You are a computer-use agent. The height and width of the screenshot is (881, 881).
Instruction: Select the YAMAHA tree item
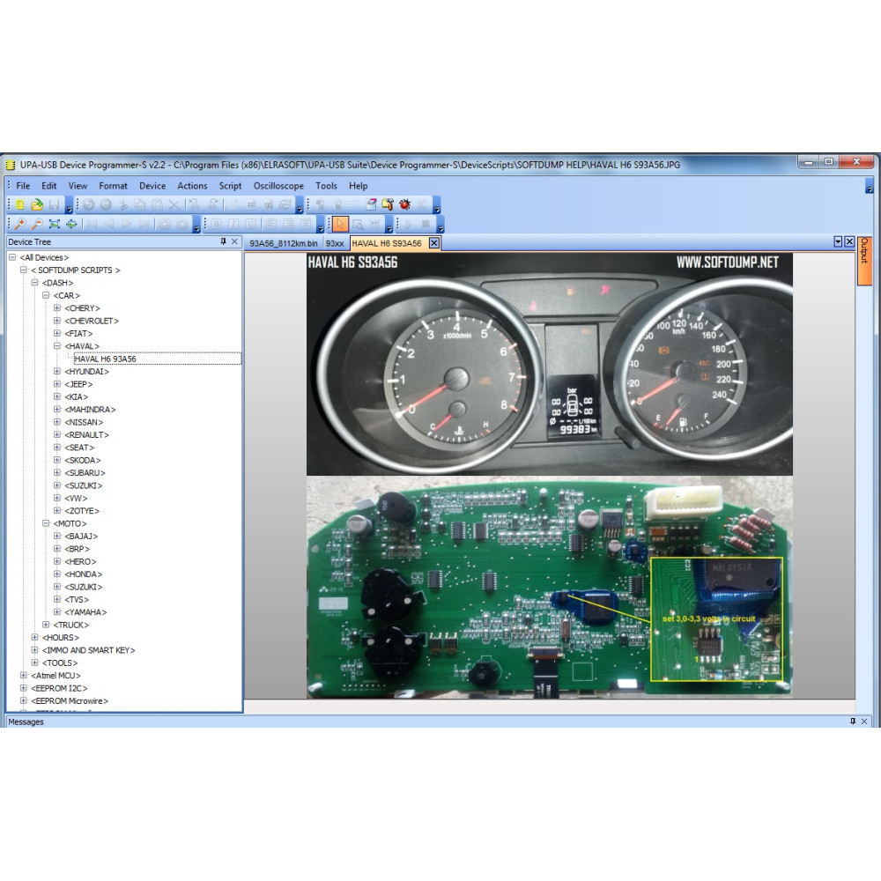[85, 612]
